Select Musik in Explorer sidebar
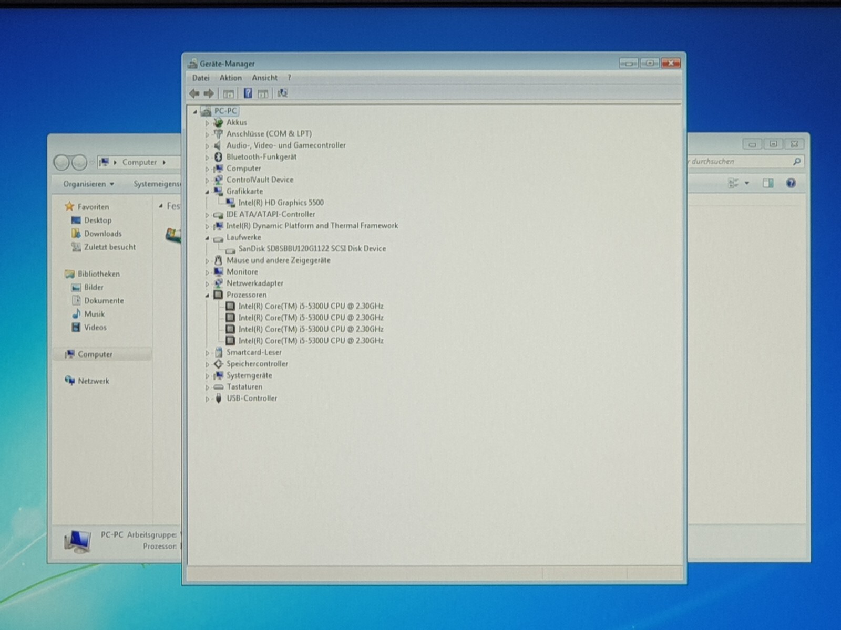The image size is (841, 630). (95, 314)
